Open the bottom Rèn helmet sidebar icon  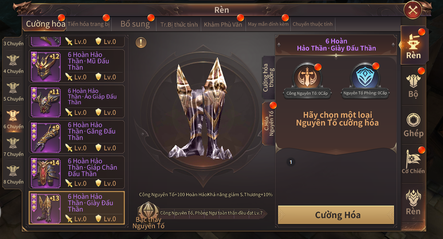pyautogui.click(x=413, y=202)
